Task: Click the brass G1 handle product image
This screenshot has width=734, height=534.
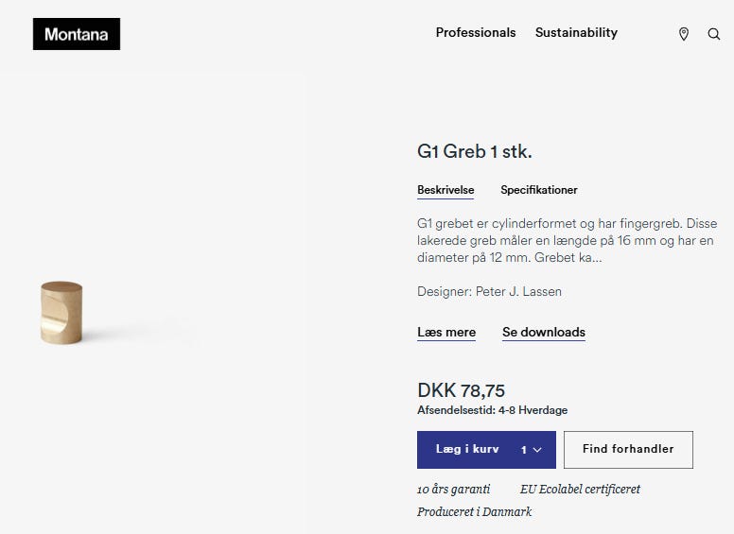Action: (61, 312)
